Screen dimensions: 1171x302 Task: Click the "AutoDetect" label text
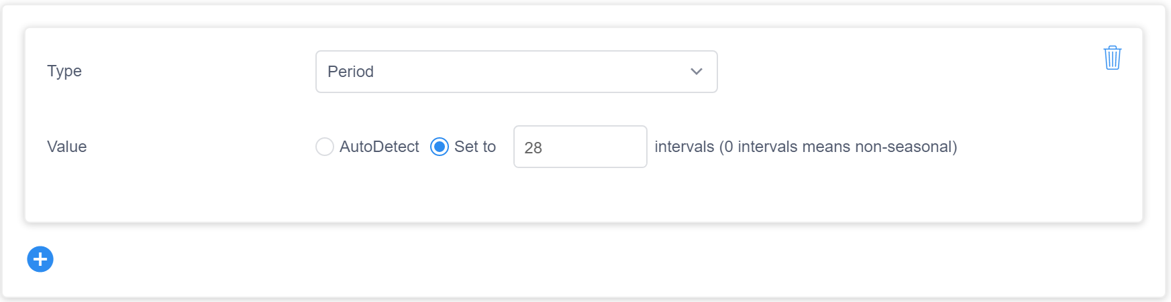coord(379,147)
